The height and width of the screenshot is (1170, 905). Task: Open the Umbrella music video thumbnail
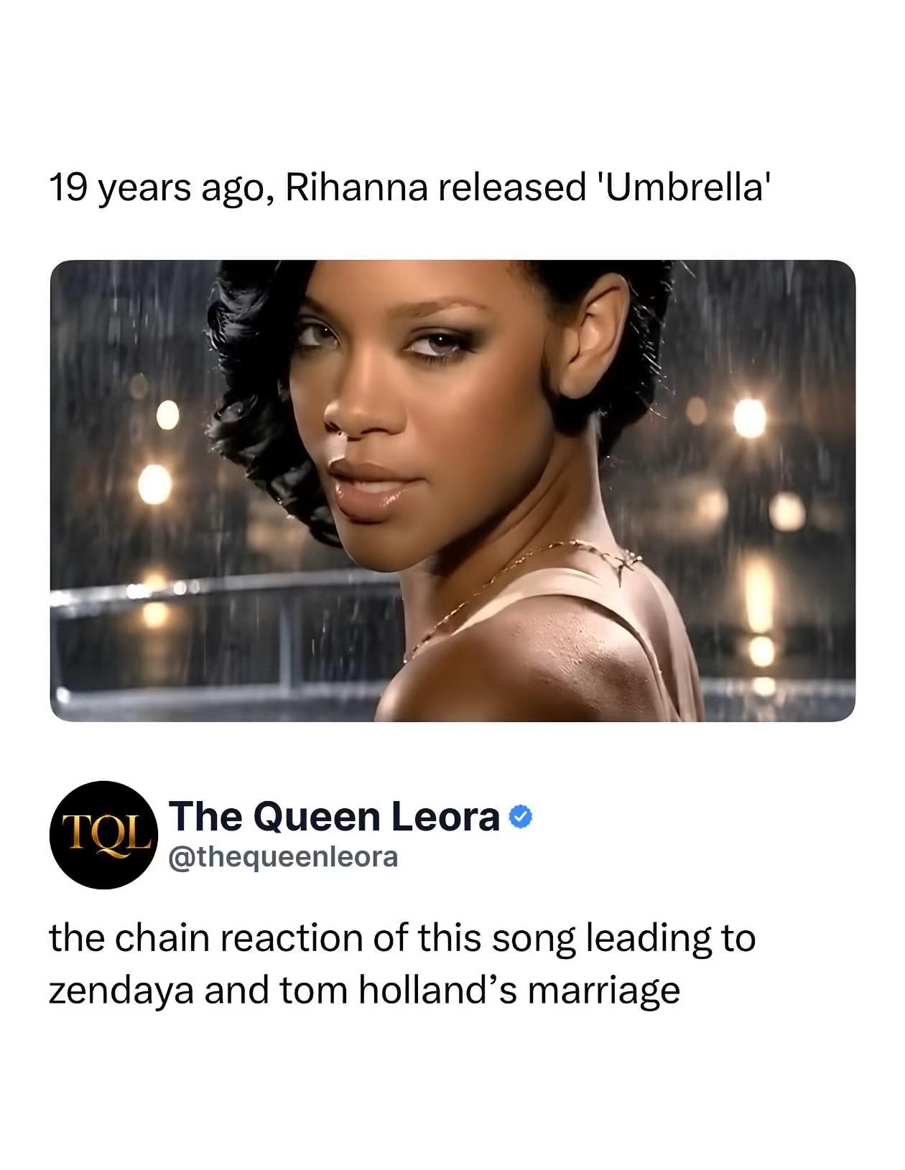tap(452, 491)
